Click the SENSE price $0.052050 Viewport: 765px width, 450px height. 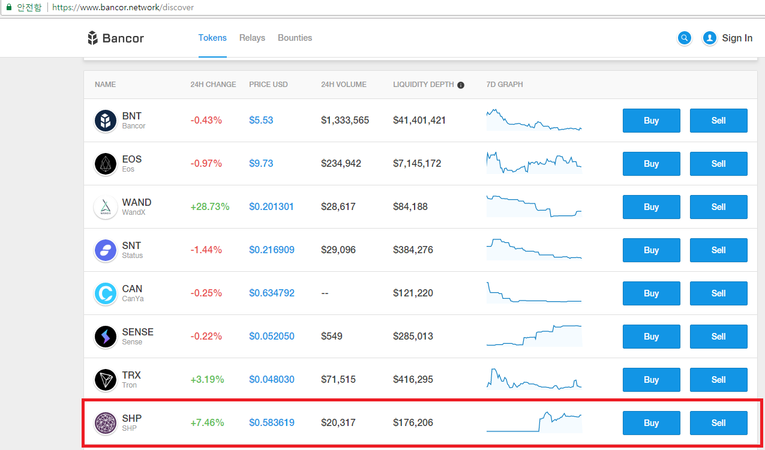[x=272, y=337]
